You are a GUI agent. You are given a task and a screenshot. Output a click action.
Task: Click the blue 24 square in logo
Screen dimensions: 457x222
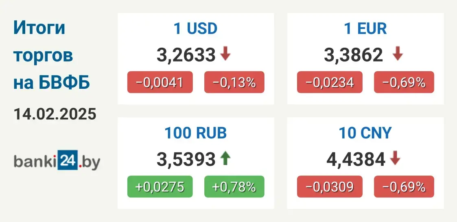point(67,160)
